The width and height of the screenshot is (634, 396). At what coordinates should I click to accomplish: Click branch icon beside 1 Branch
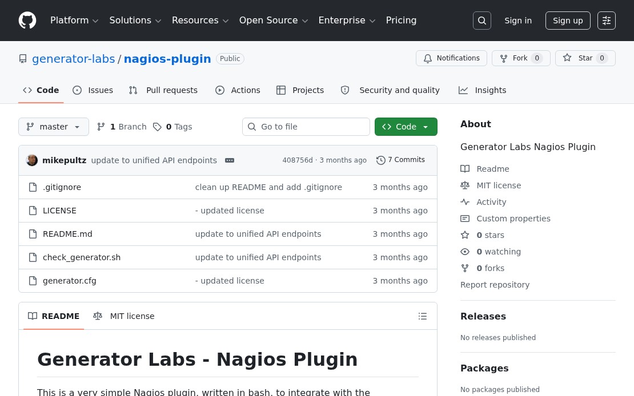pyautogui.click(x=101, y=127)
